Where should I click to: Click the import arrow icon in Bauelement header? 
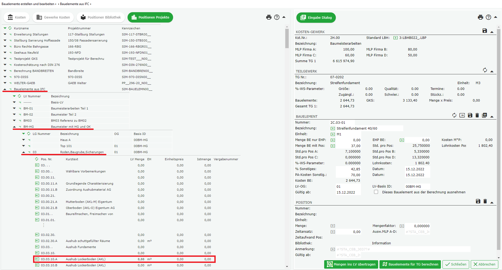pyautogui.click(x=462, y=115)
